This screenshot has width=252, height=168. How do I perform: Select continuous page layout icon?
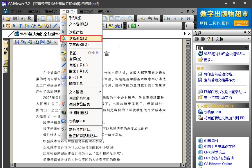point(49,19)
